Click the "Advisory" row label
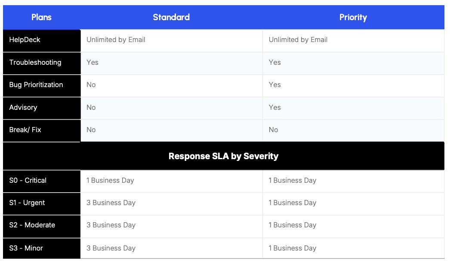 [23, 108]
